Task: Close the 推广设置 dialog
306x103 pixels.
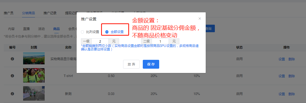Action: pos(200,19)
